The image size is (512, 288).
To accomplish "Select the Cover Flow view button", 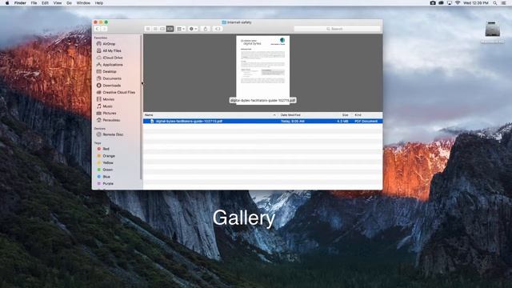I will coord(170,29).
